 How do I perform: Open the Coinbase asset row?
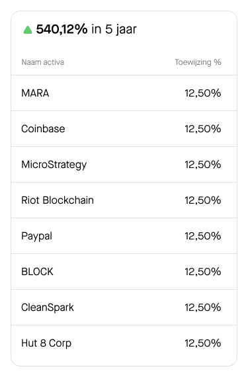tap(124, 128)
